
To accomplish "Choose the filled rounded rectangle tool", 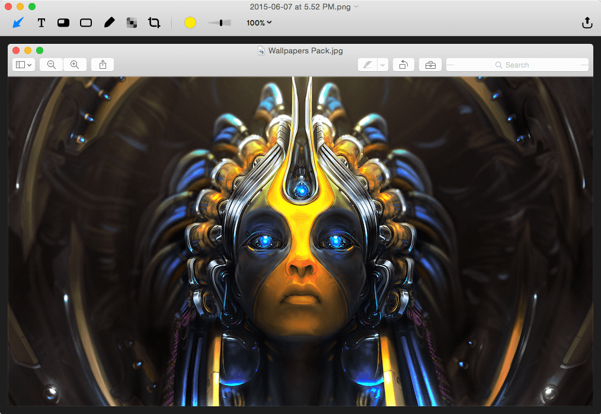I will 63,23.
